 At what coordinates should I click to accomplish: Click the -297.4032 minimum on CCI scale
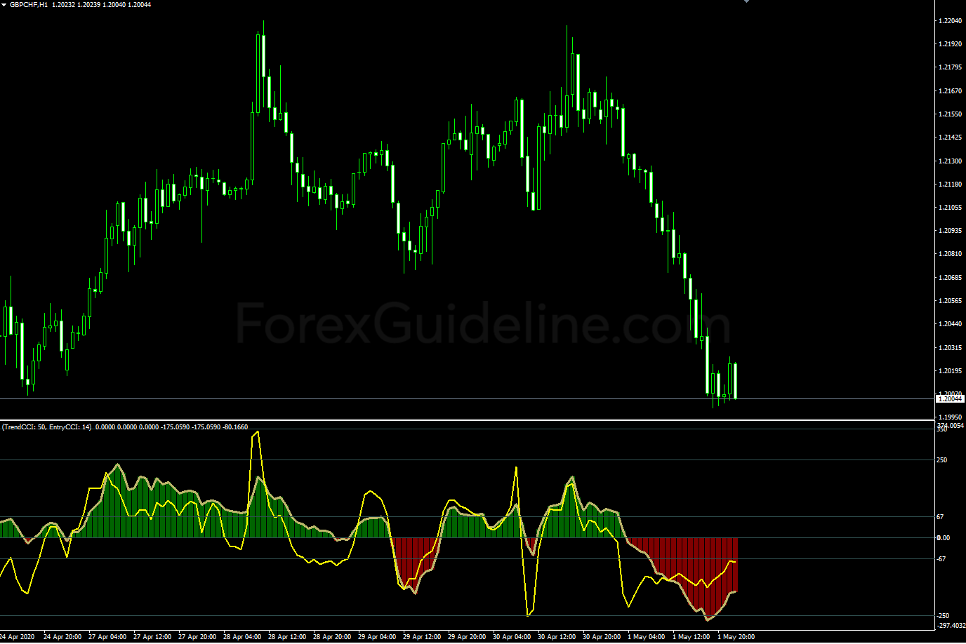951,625
